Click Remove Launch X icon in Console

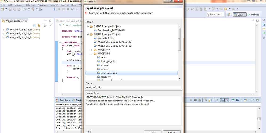pyautogui.click(x=195, y=100)
